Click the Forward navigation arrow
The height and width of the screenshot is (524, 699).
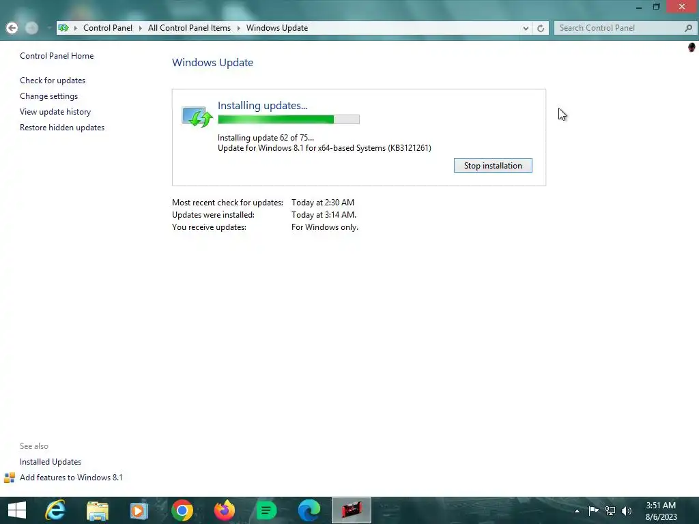pos(31,28)
